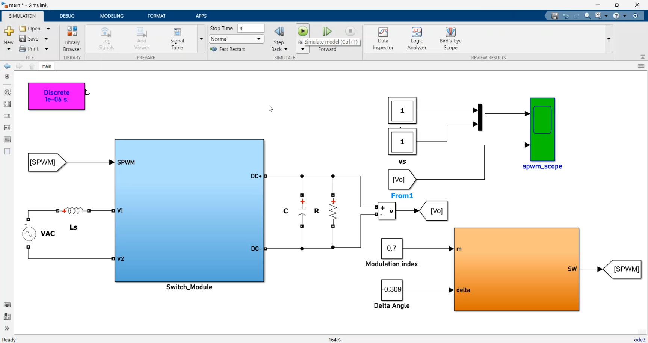Expand the Print options arrow

pyautogui.click(x=47, y=49)
